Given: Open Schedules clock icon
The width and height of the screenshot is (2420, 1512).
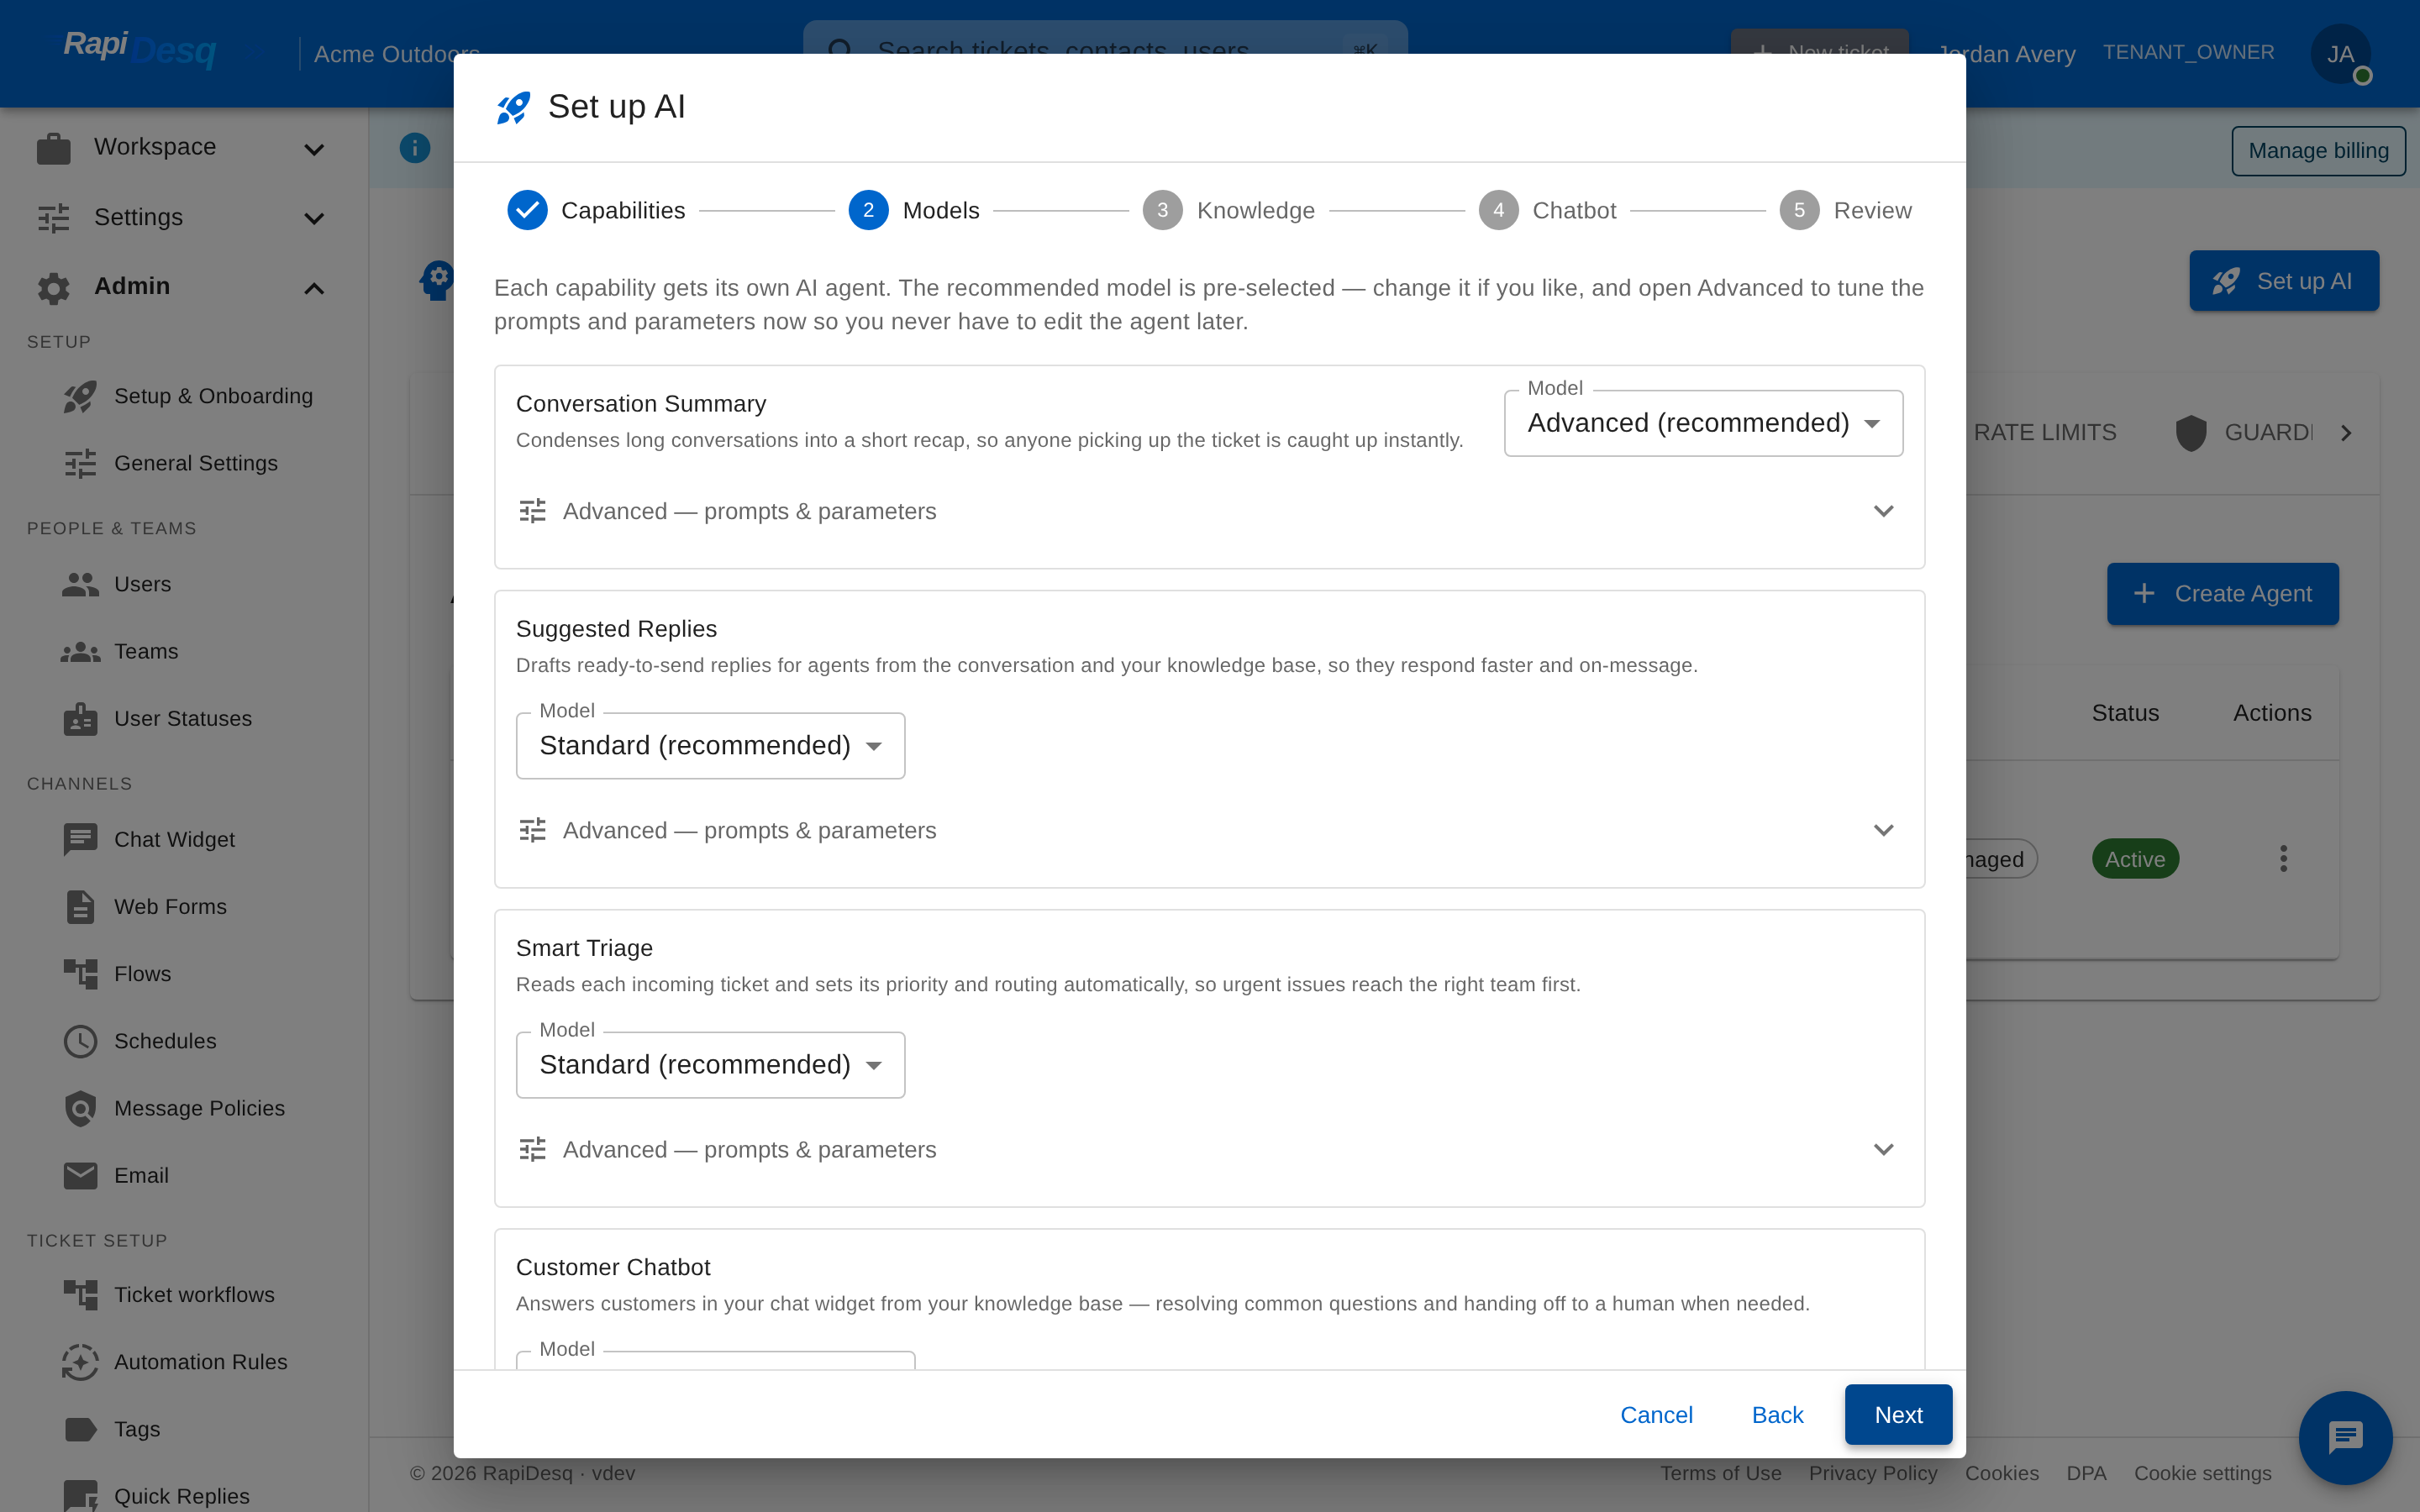Looking at the screenshot, I should click(x=80, y=1041).
